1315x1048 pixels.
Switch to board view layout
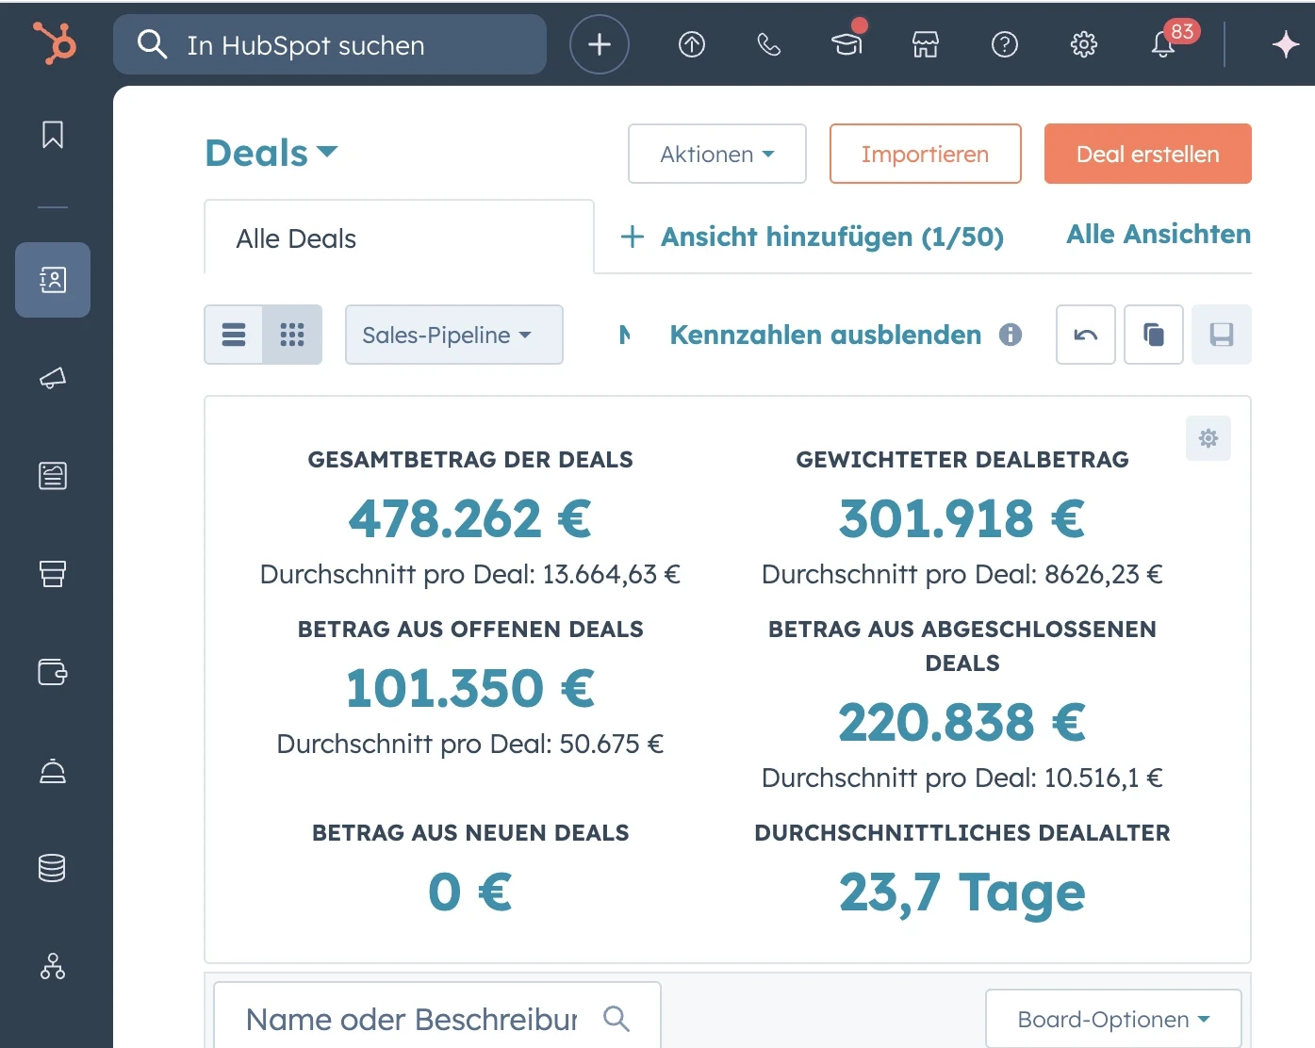tap(292, 335)
